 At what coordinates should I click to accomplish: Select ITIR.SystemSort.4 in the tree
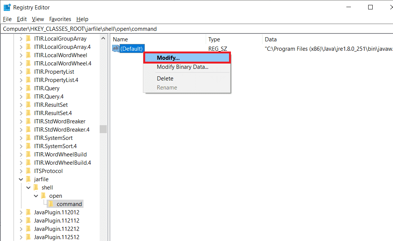click(55, 146)
